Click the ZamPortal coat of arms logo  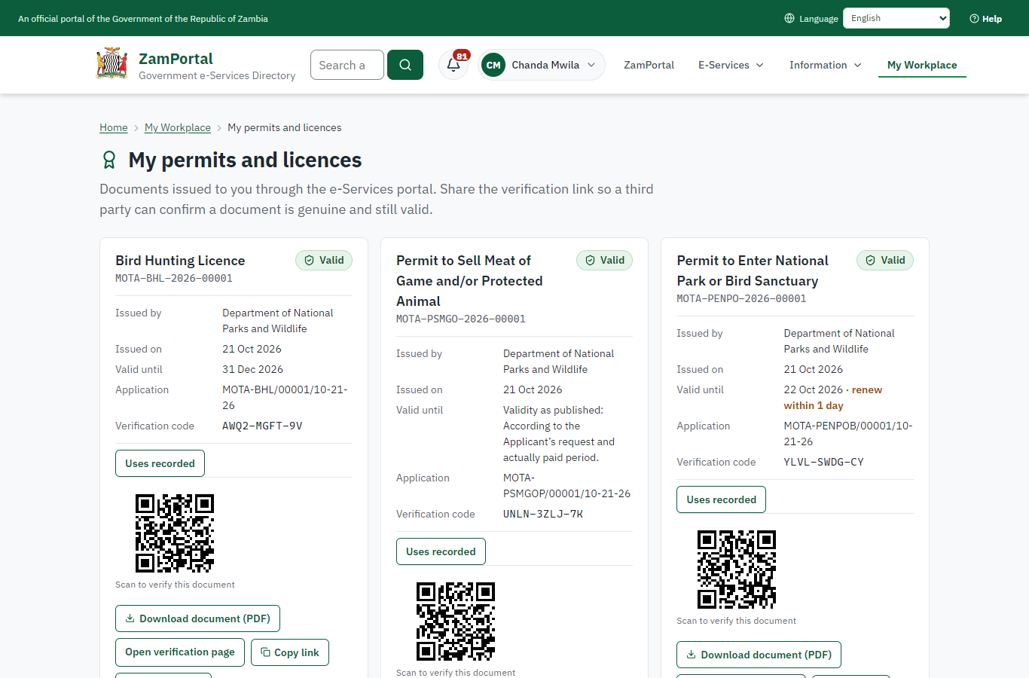(x=112, y=64)
